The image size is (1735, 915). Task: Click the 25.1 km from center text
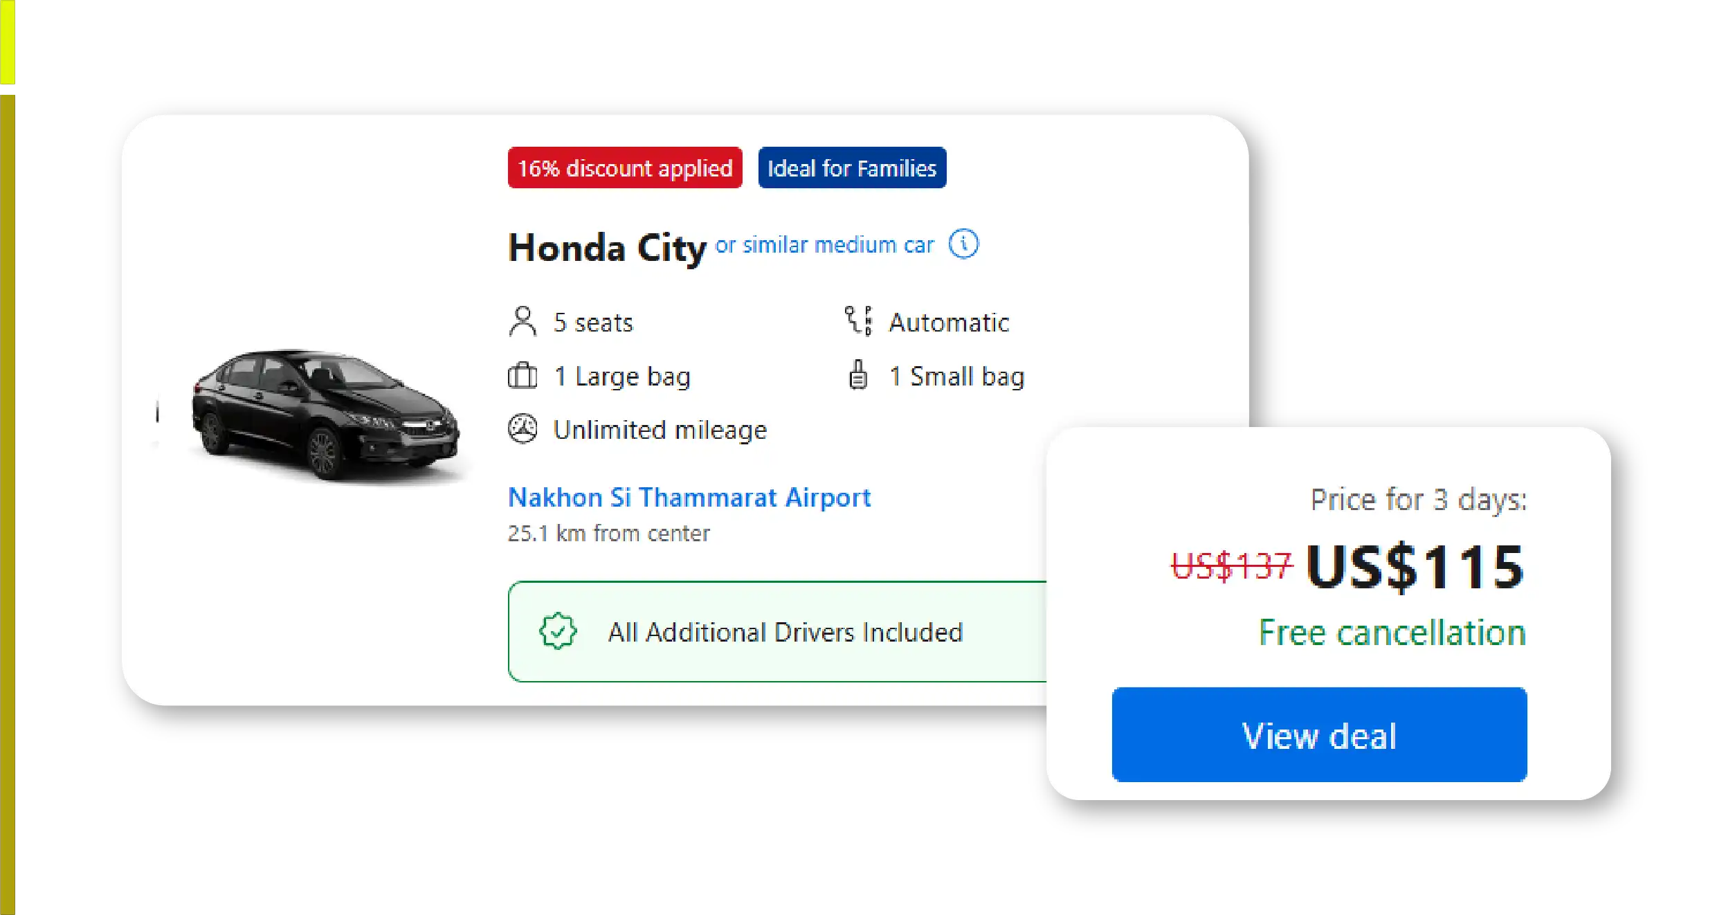tap(608, 532)
